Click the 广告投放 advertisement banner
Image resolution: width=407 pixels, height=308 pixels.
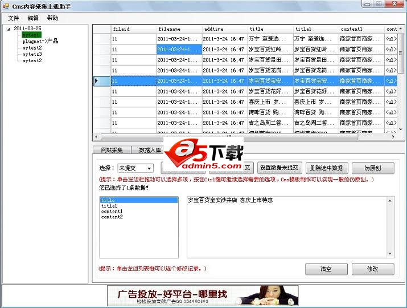203,295
